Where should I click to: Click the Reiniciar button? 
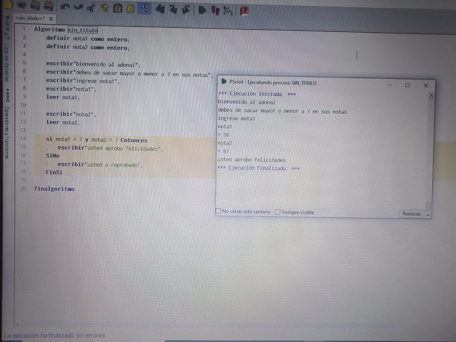pyautogui.click(x=412, y=214)
